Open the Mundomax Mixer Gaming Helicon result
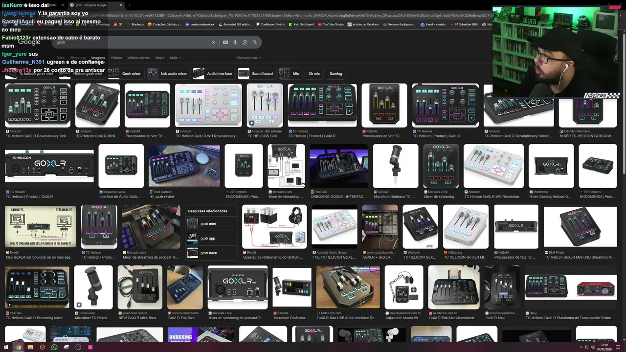Screen dimensions: 626x352 click(551, 170)
